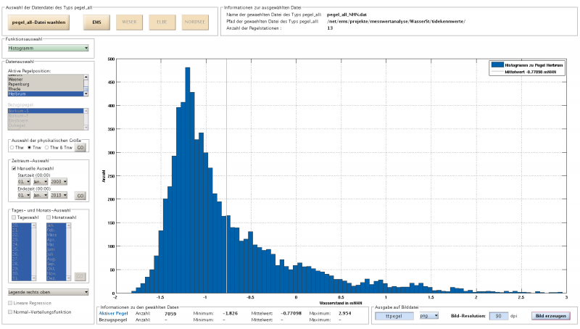Uncheck the Manuelle Auswahl checkbox
The width and height of the screenshot is (580, 329).
(x=14, y=168)
